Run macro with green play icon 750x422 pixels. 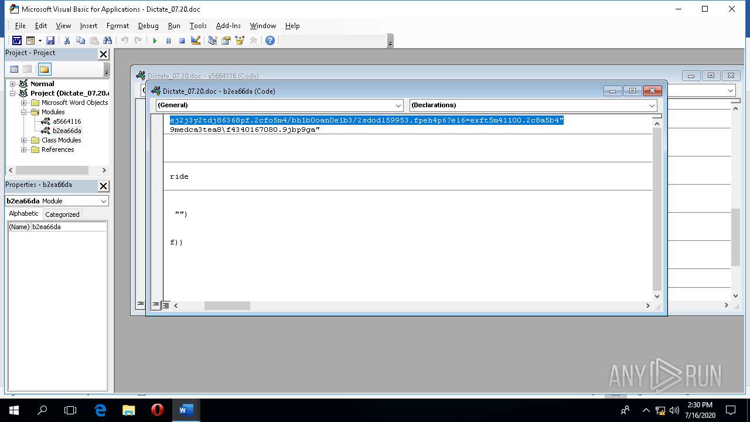(155, 40)
